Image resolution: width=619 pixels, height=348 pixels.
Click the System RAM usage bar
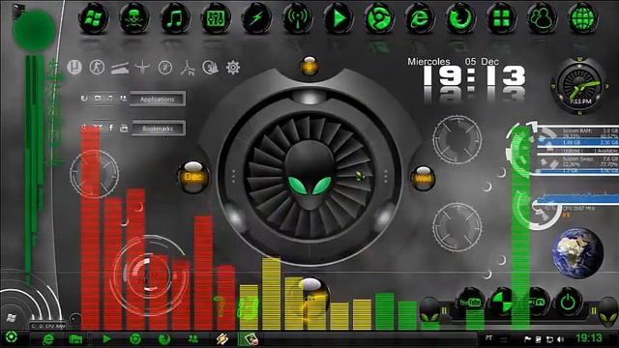pyautogui.click(x=578, y=142)
